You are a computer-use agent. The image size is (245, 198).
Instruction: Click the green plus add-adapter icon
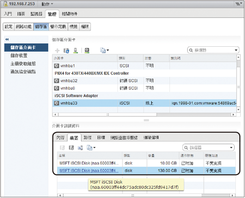[57, 51]
